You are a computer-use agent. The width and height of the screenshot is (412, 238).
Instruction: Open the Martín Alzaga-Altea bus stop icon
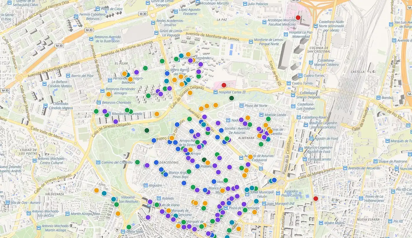coord(67,214)
